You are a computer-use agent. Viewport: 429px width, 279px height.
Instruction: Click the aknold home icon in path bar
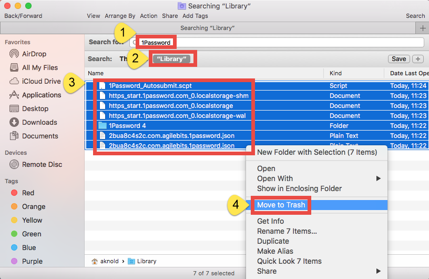point(95,261)
